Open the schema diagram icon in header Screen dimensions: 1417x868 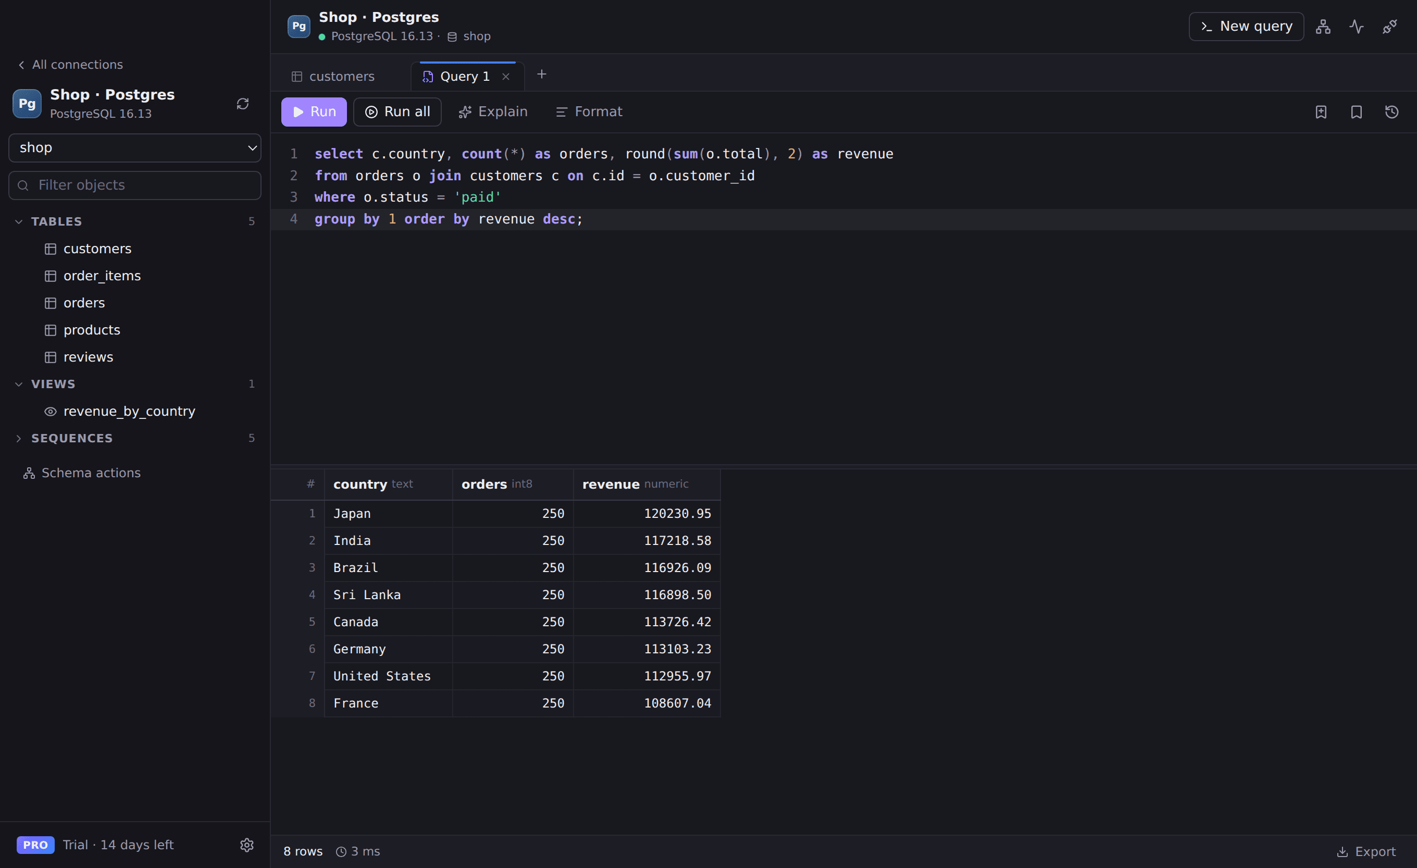[1323, 27]
